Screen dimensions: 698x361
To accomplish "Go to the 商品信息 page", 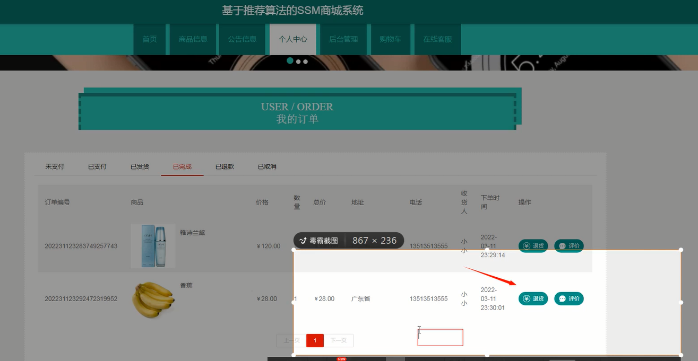I will pyautogui.click(x=193, y=39).
